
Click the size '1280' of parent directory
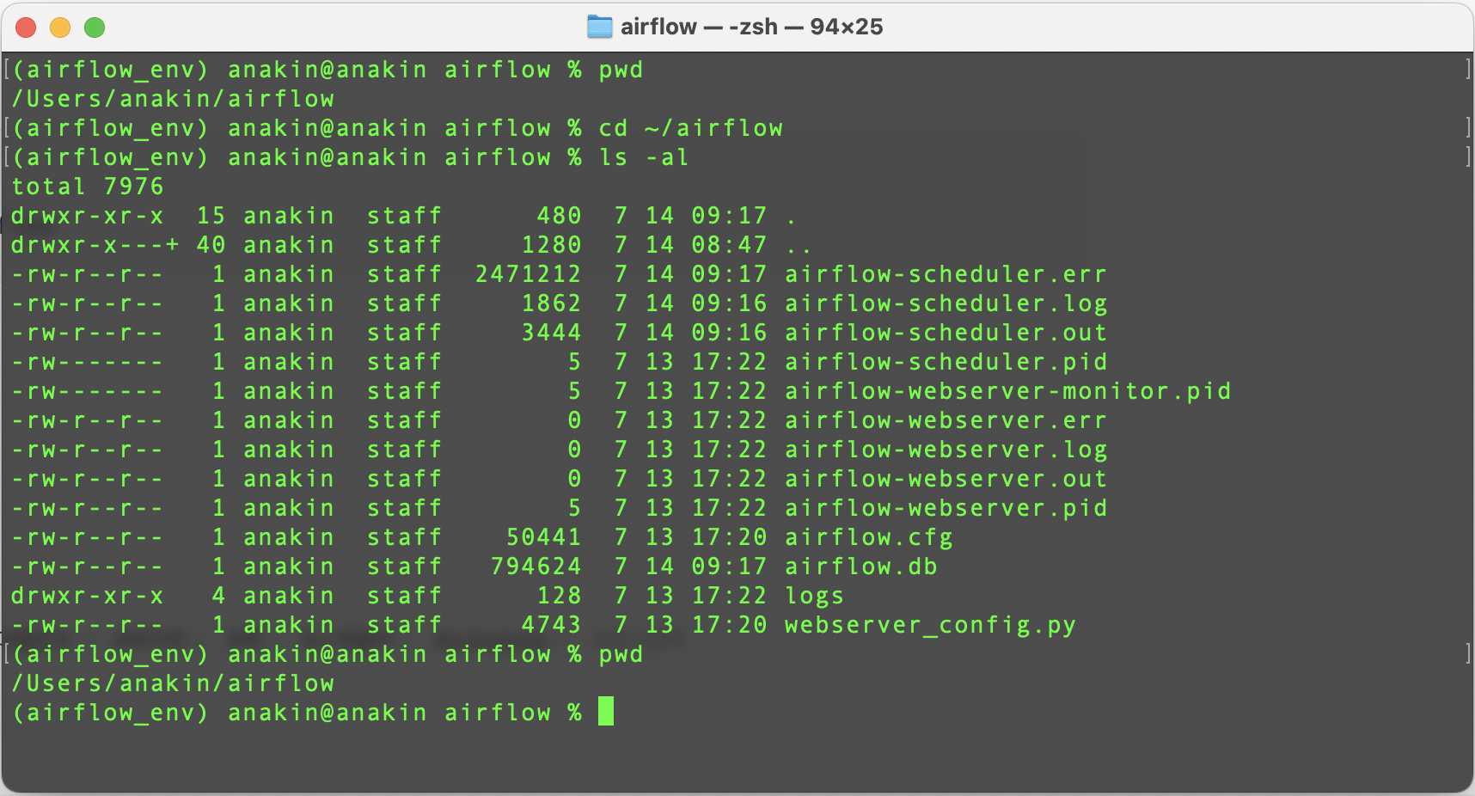[x=551, y=245]
